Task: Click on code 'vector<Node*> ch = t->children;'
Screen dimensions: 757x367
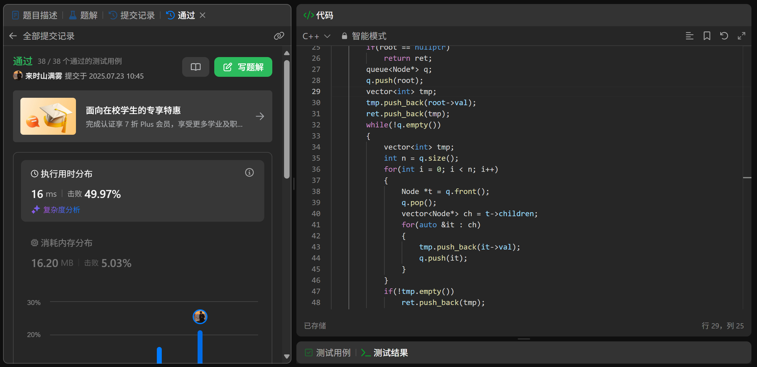Action: click(x=470, y=214)
